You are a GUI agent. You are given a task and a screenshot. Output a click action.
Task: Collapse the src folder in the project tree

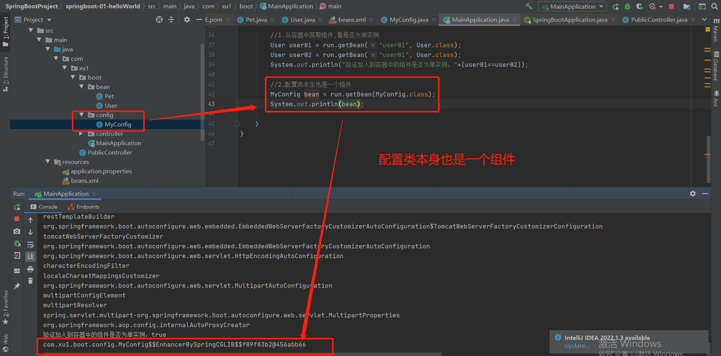(31, 30)
